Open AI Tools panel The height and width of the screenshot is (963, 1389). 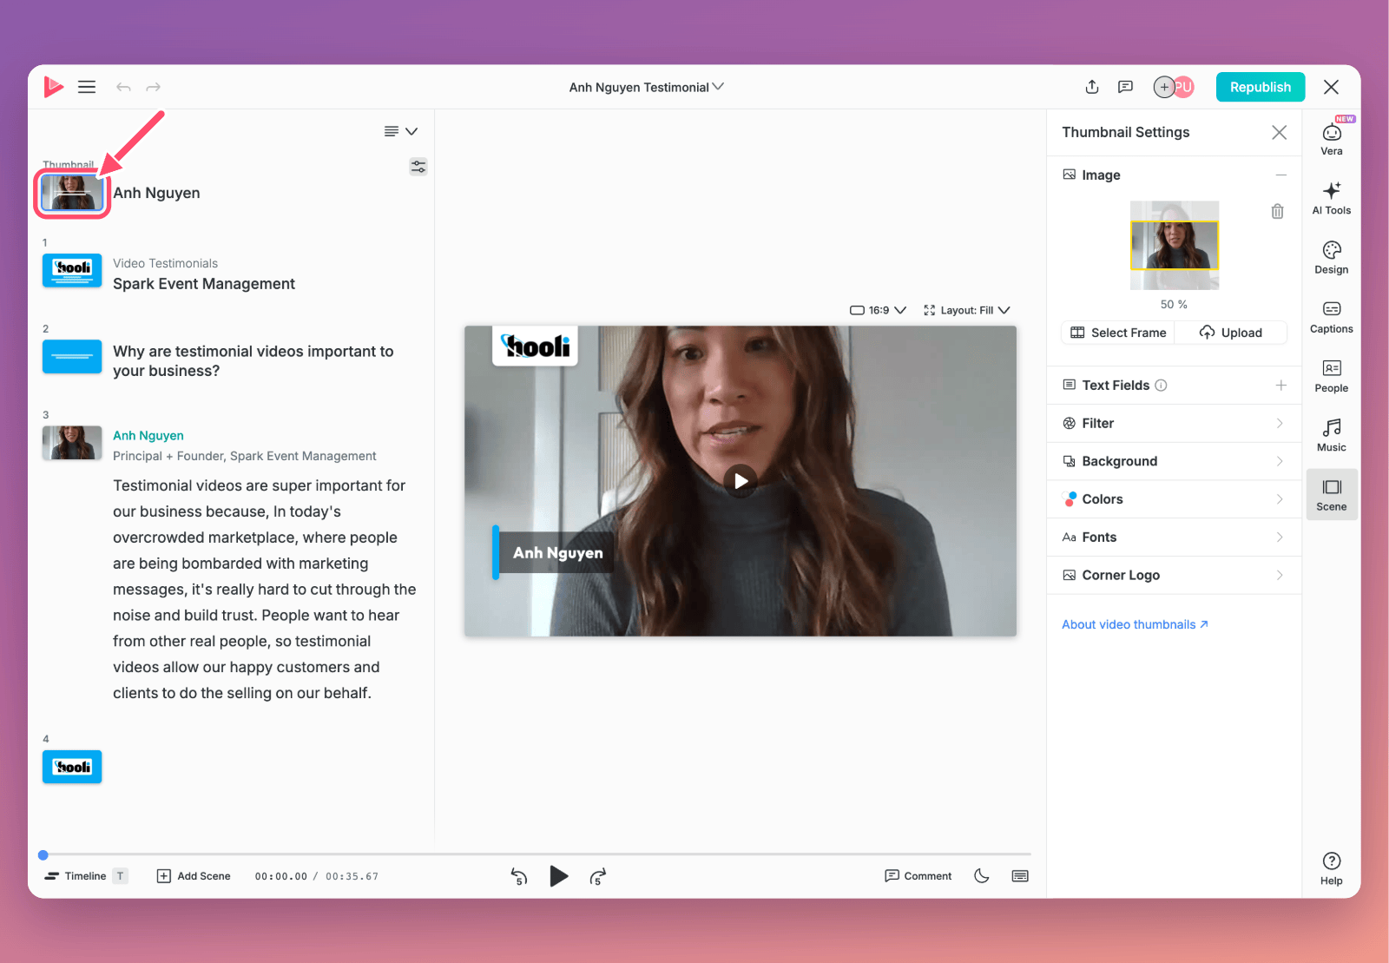pyautogui.click(x=1332, y=198)
